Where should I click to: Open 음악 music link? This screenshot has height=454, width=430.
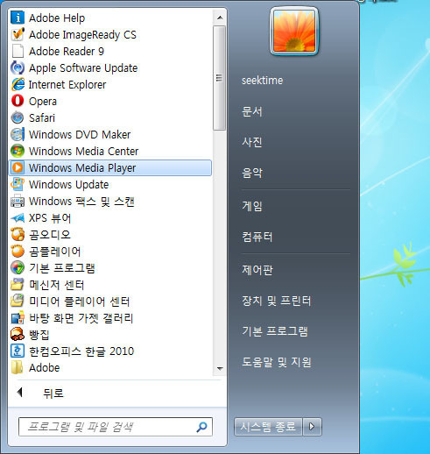pyautogui.click(x=252, y=173)
